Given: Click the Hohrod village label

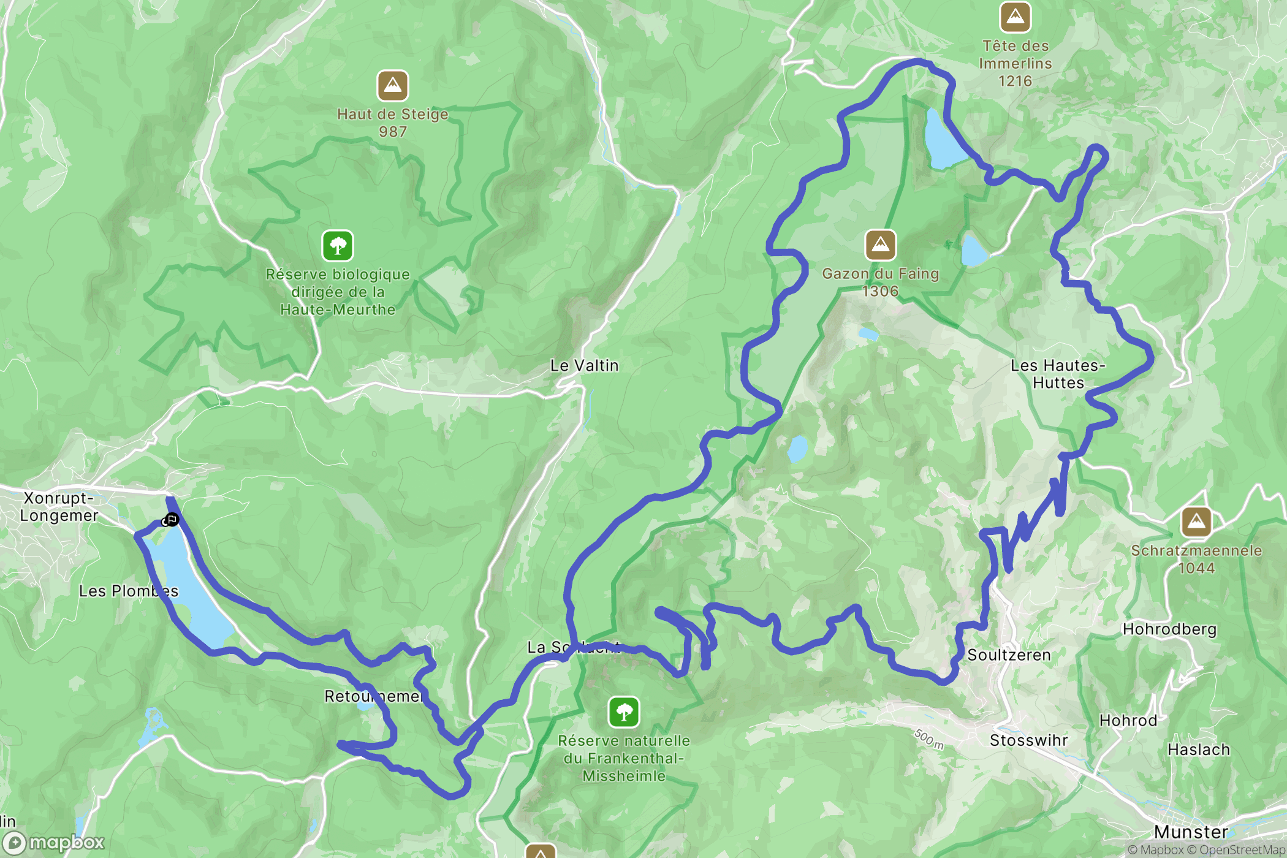Looking at the screenshot, I should click(x=1128, y=721).
